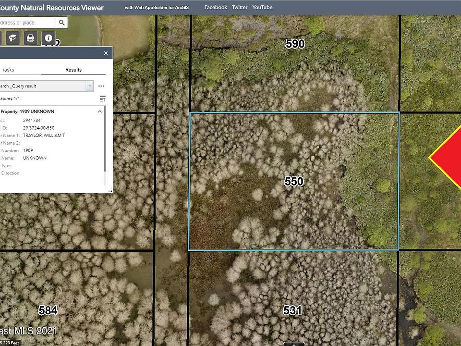Click the sort results icon
461x346 pixels.
click(x=102, y=99)
